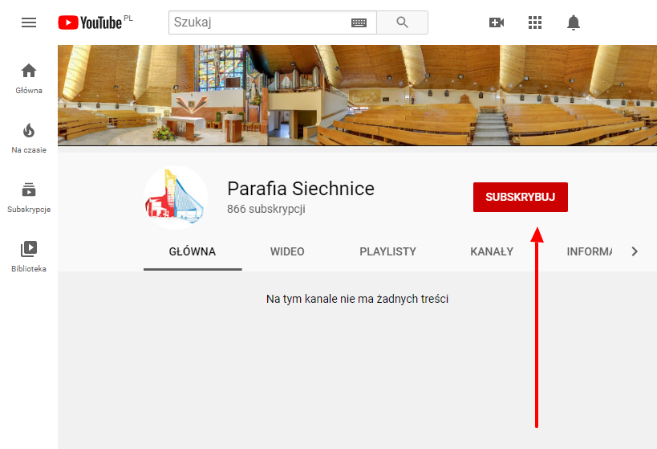Switch to the KANAŁY tab
Viewport: 657px width, 449px height.
coord(492,251)
